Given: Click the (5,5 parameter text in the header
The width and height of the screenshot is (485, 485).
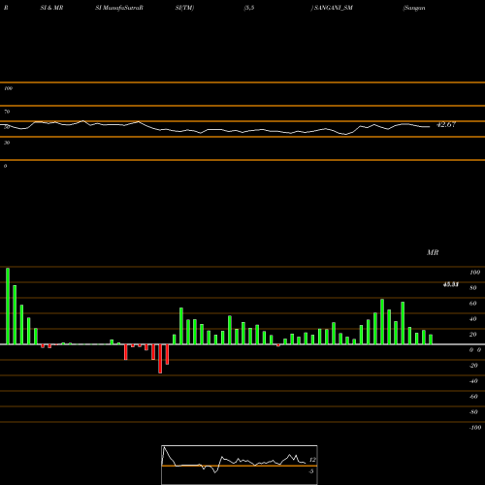Looking at the screenshot, I should click(x=249, y=8).
